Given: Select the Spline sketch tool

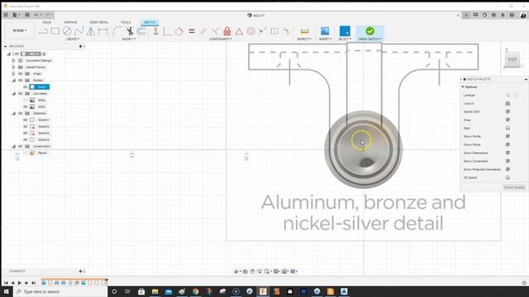Looking at the screenshot, I should coord(79,31).
